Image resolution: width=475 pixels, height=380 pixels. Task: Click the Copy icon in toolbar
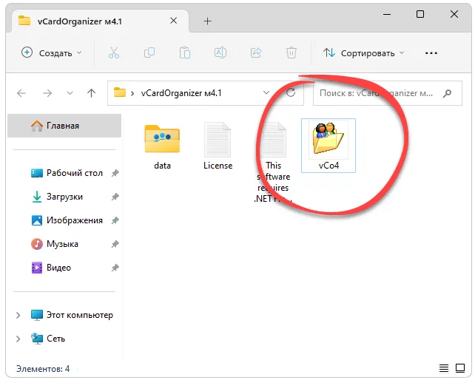[149, 53]
